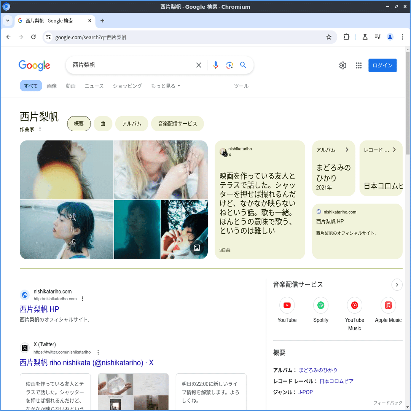Click フィードバック link

[388, 403]
